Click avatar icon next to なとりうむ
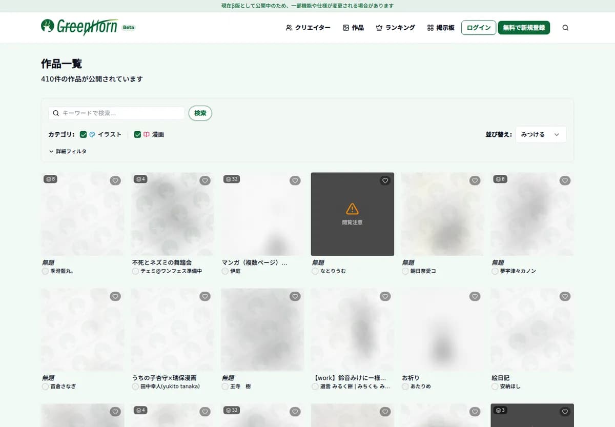The height and width of the screenshot is (427, 615). click(x=315, y=271)
